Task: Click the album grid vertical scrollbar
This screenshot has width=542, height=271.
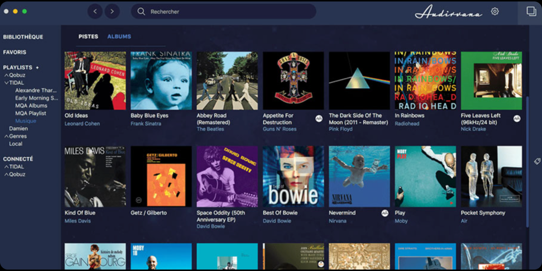Action: coord(527,162)
